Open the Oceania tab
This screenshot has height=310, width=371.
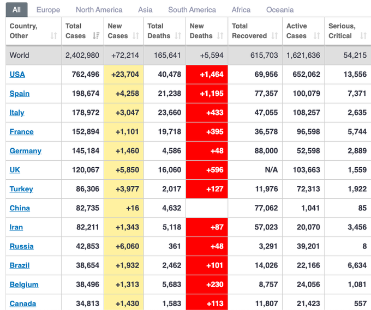[x=280, y=10]
